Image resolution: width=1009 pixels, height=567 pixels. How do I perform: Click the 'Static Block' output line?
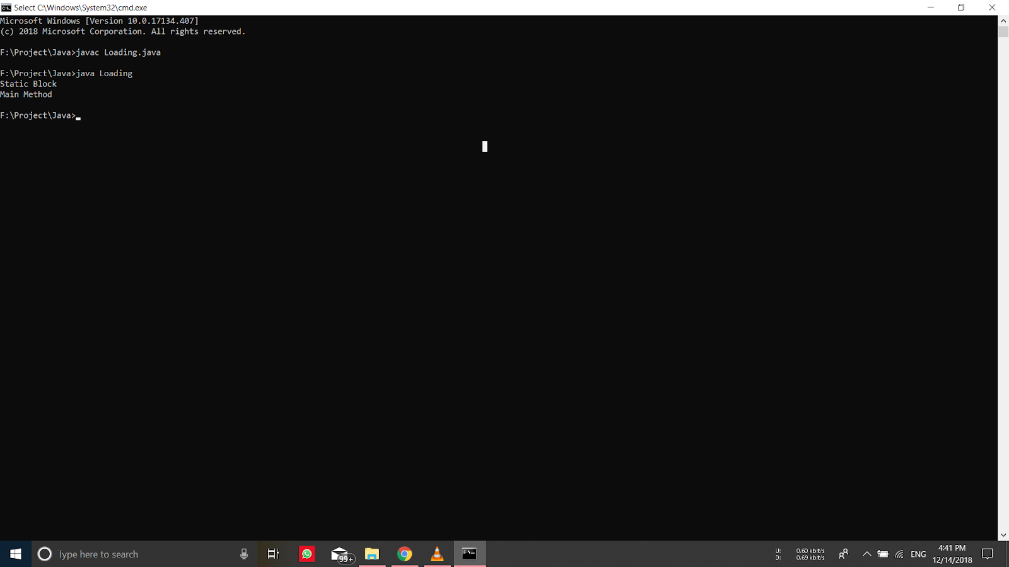pyautogui.click(x=28, y=84)
